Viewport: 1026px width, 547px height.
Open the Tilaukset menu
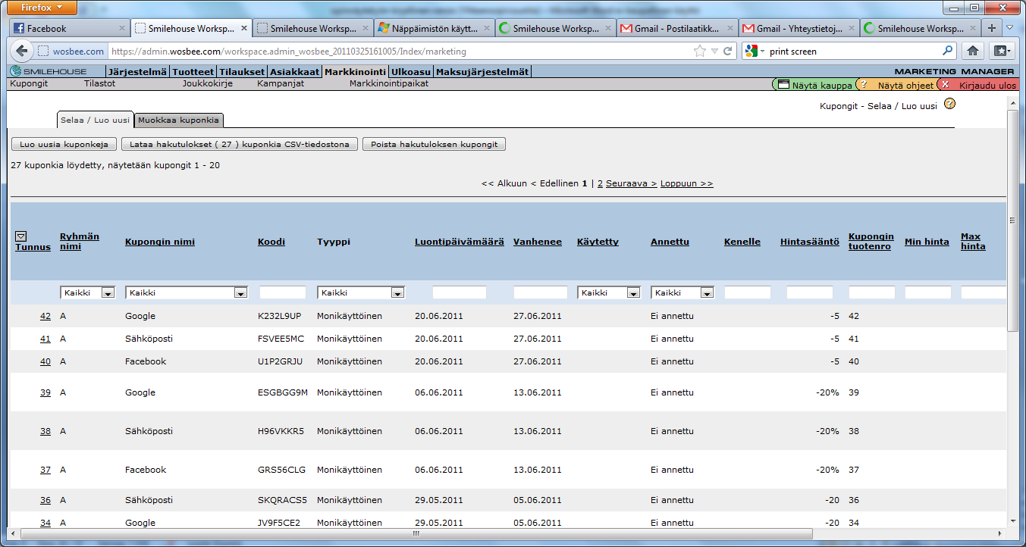point(242,72)
